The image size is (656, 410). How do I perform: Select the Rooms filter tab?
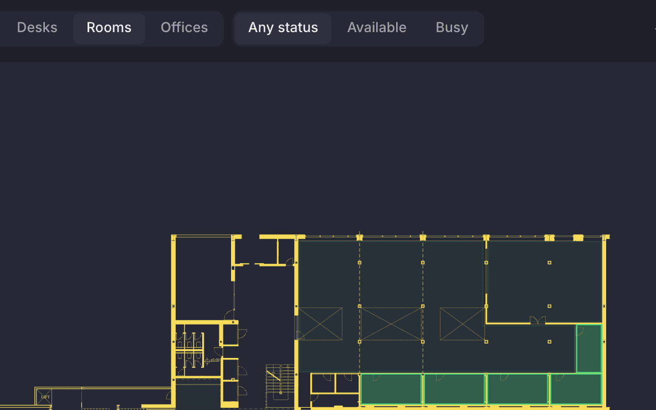tap(109, 28)
